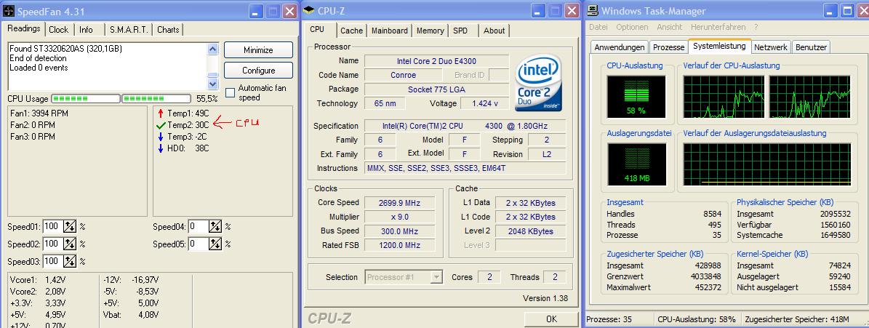Click the red up arrow beside Temp1
This screenshot has width=869, height=328.
pyautogui.click(x=161, y=113)
